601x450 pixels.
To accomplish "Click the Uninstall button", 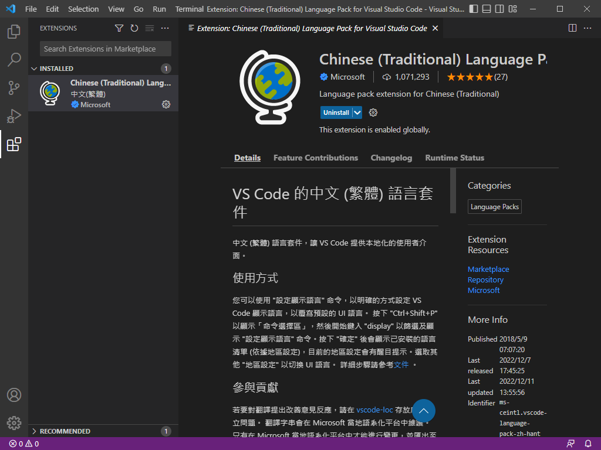I will coord(336,112).
